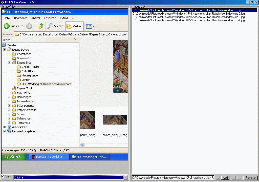Open the Favoriten menu
Screen dimensions: 259x182
50,18
